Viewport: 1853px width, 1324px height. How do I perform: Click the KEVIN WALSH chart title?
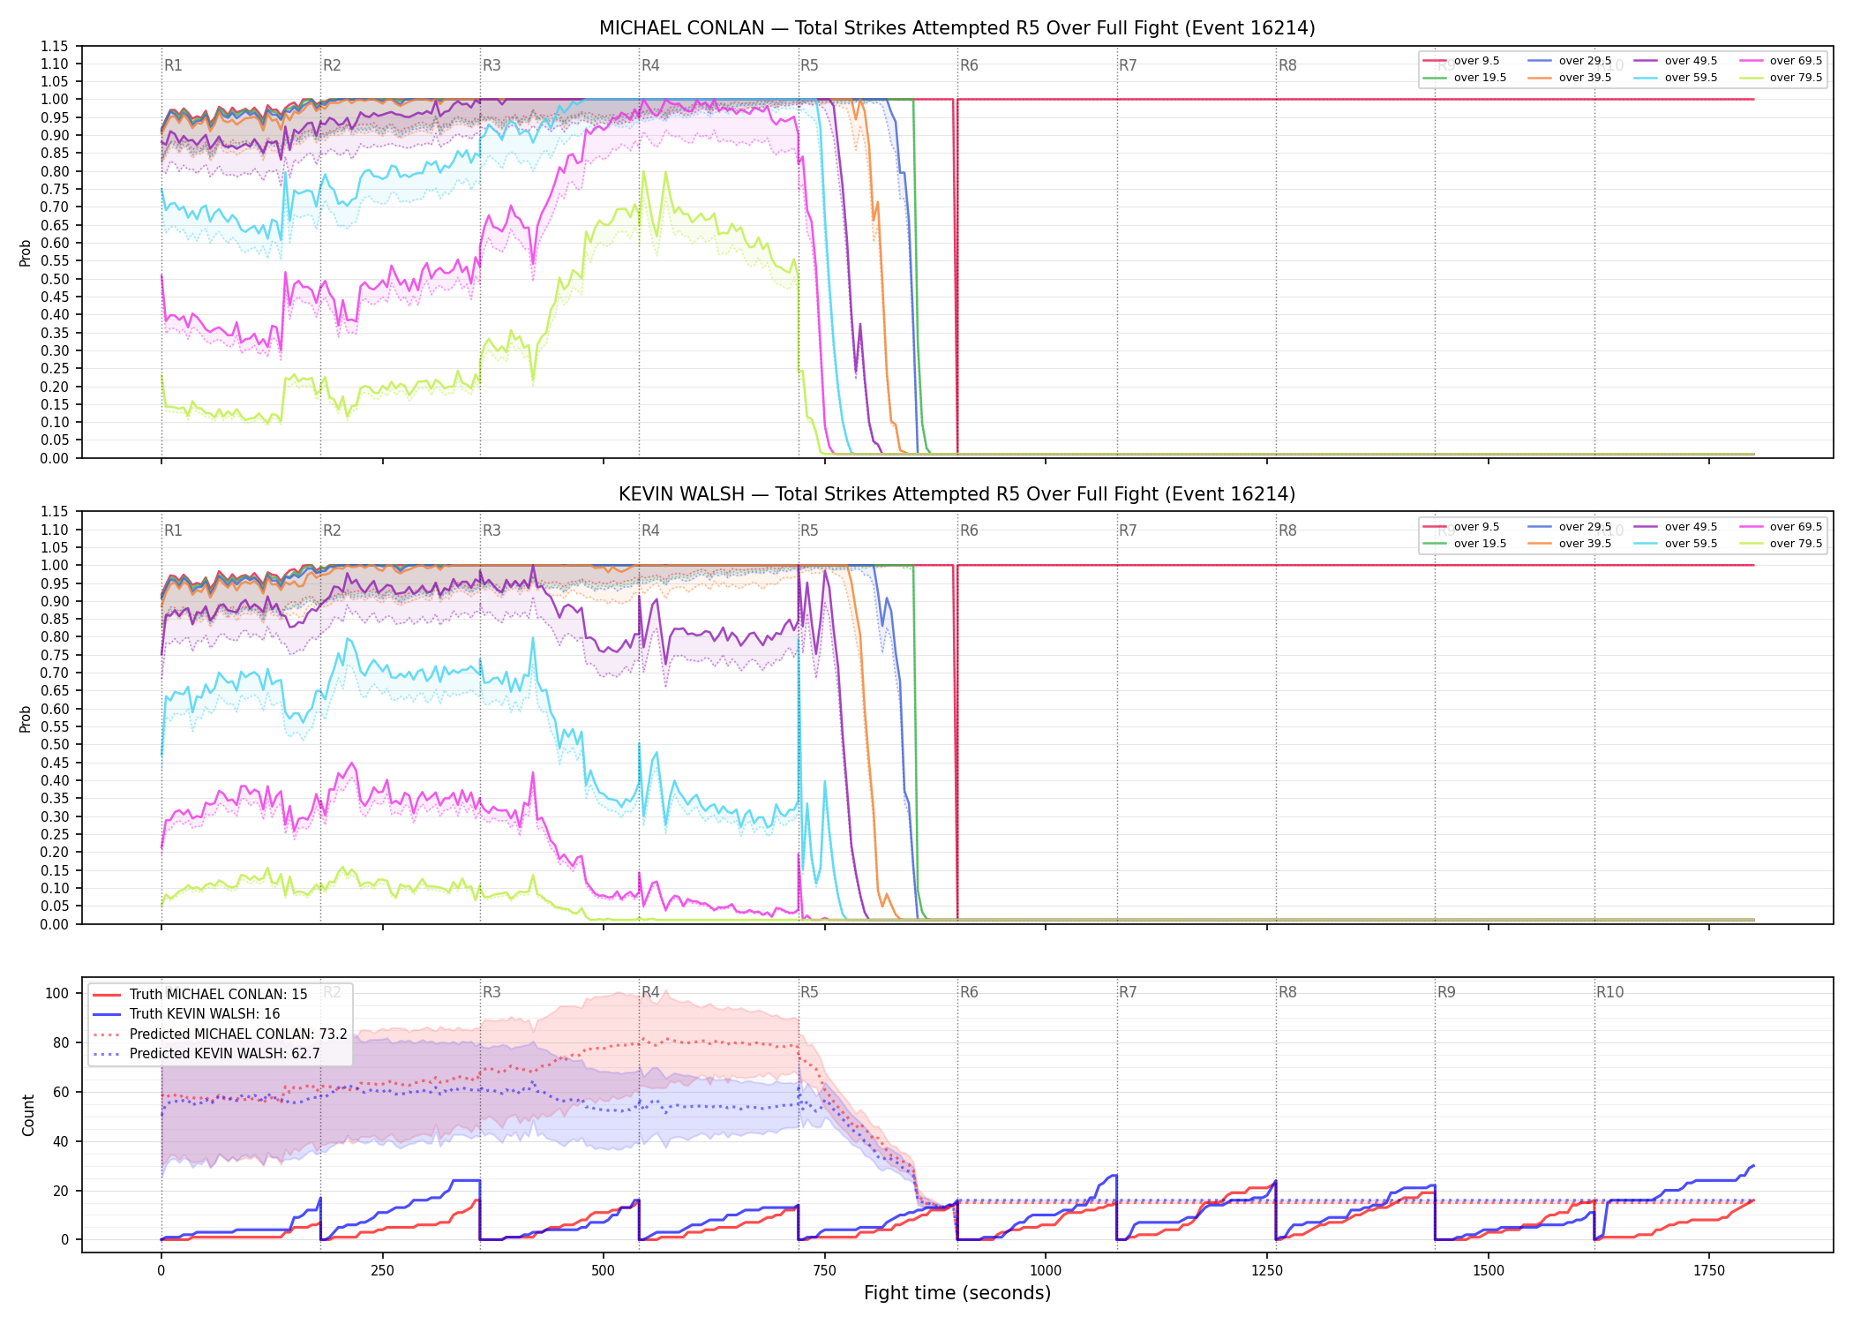point(957,494)
